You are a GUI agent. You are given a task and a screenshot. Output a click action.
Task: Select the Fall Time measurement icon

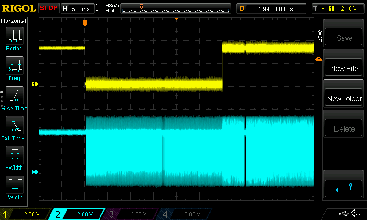[15, 125]
